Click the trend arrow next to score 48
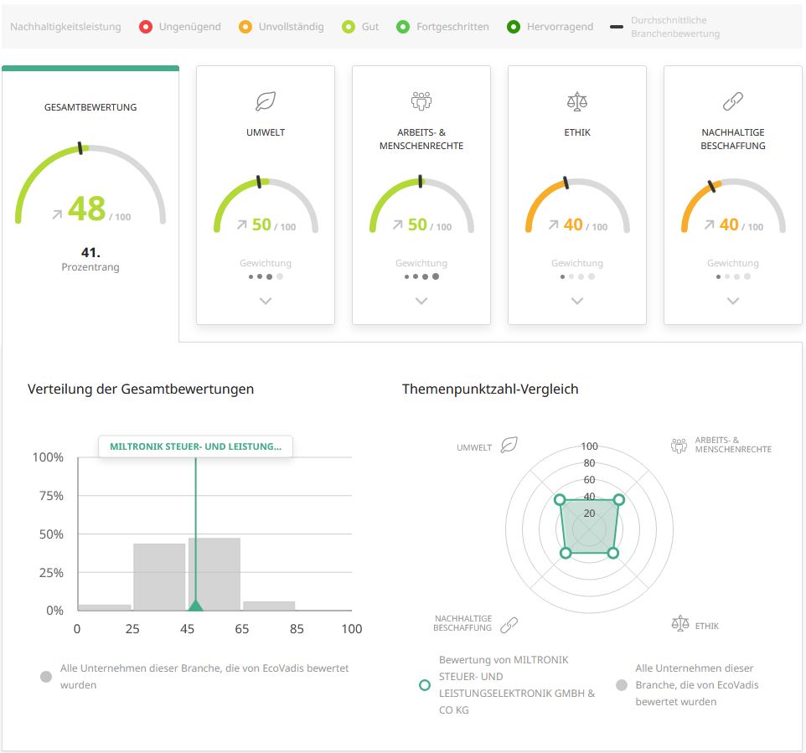Screen dimensions: 806x753 point(57,214)
